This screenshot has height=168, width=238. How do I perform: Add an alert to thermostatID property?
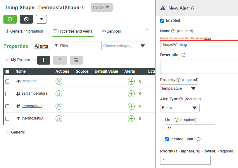[x=131, y=119]
